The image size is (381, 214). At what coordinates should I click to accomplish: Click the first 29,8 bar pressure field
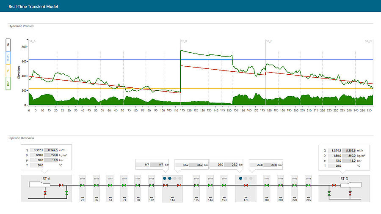click(257, 165)
